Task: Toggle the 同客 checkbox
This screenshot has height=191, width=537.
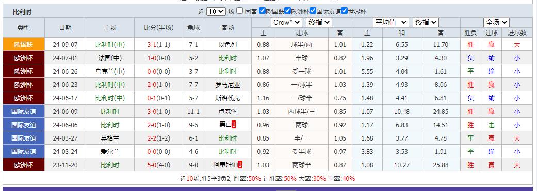Action: point(240,11)
